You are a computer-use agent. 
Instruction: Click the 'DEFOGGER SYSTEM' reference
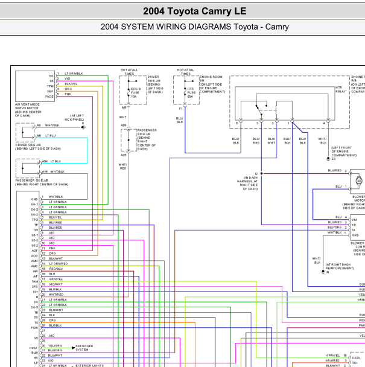84,348
